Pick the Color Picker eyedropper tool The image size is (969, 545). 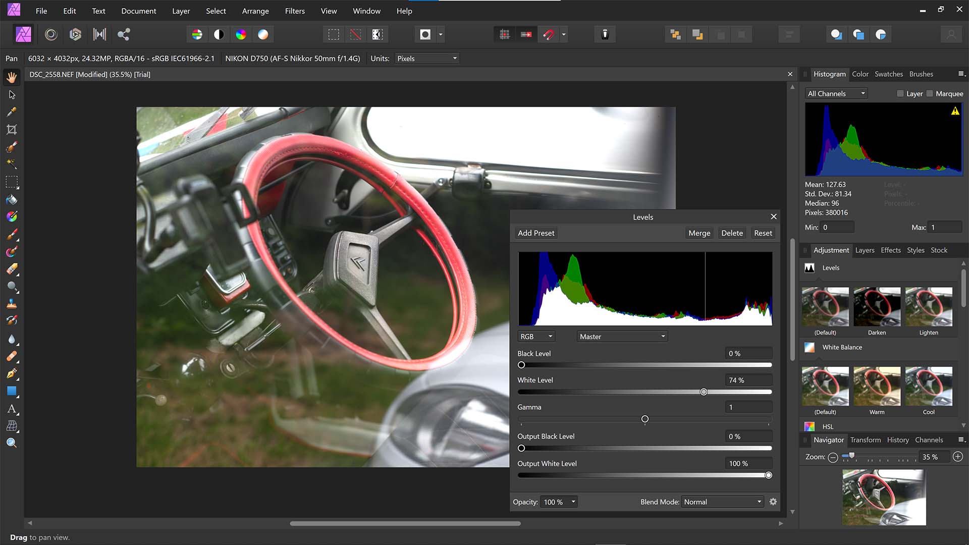tap(12, 112)
